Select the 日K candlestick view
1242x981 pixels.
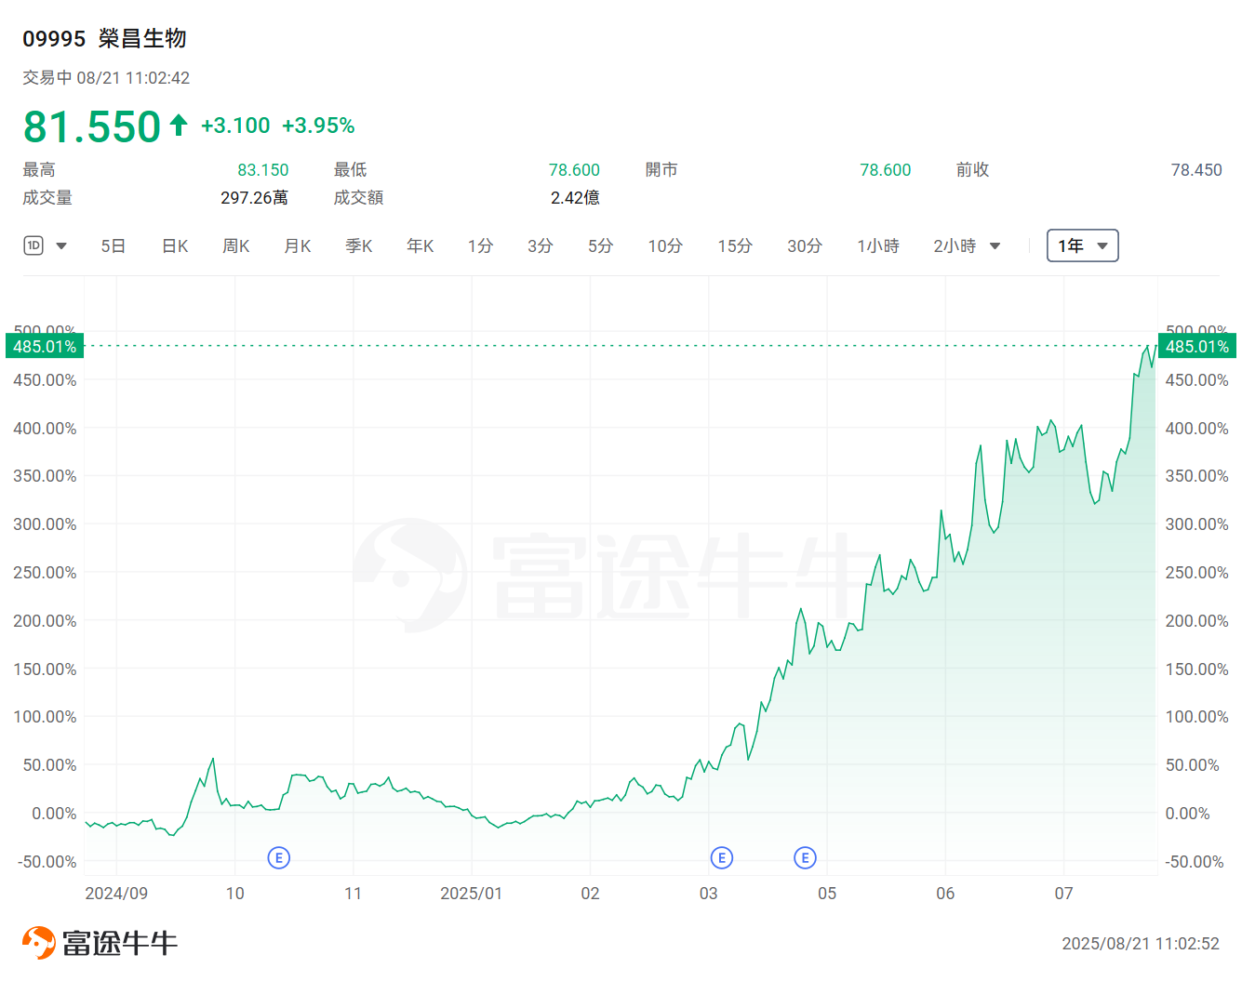click(x=174, y=245)
